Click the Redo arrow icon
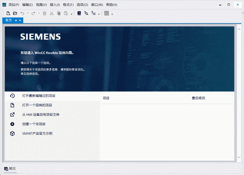The width and height of the screenshot is (244, 175). click(33, 13)
